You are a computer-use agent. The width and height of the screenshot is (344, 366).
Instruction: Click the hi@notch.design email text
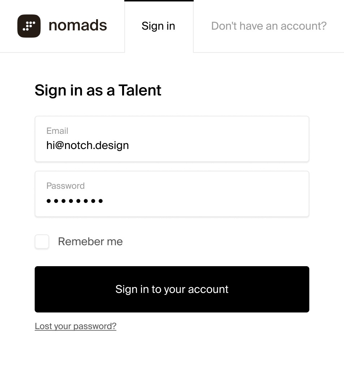[87, 145]
